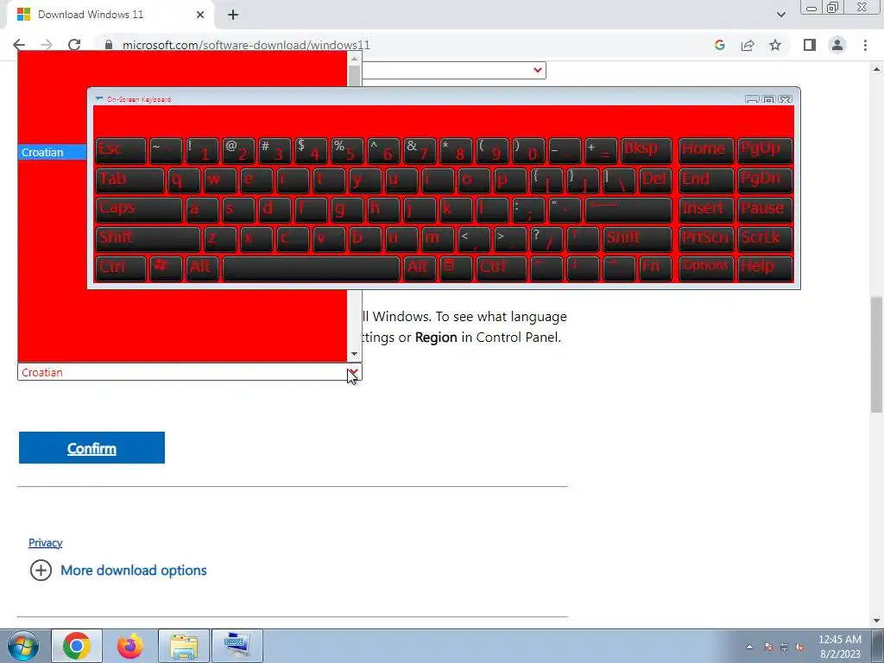Click the language list scrollbar down arrow
The width and height of the screenshot is (884, 663).
[354, 354]
